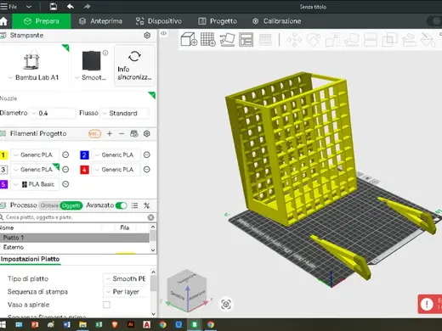Click the Arrange all objects icon
This screenshot has width=442, height=331.
[x=246, y=39]
